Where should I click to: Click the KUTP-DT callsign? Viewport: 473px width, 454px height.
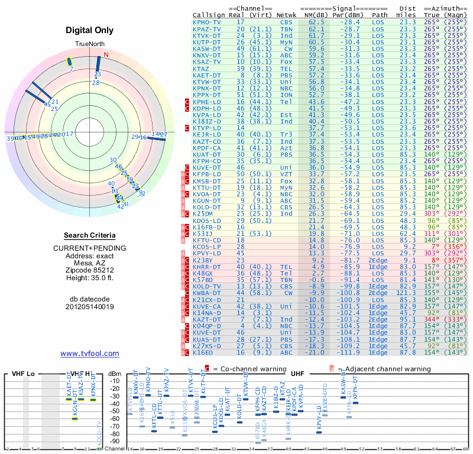point(206,42)
